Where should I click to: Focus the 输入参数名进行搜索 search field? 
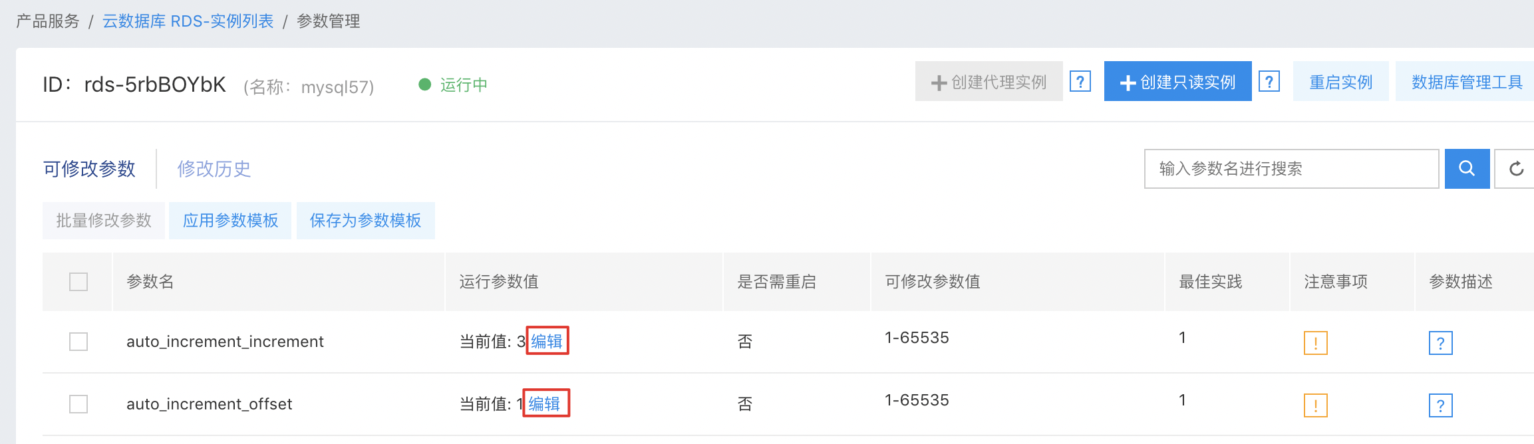[1291, 169]
